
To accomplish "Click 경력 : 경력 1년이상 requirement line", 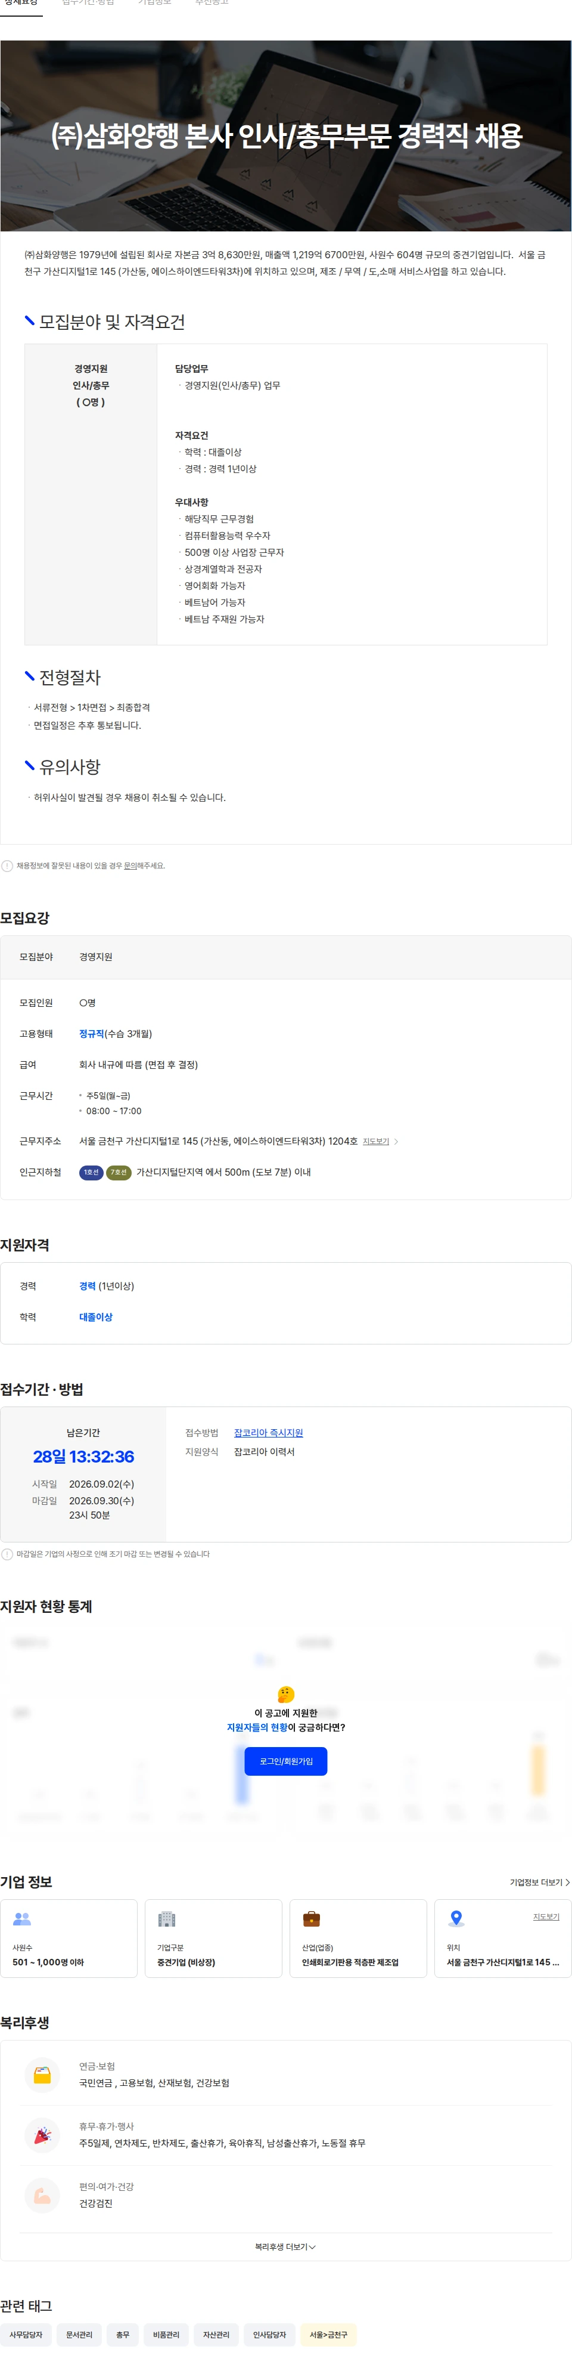I will tap(220, 468).
